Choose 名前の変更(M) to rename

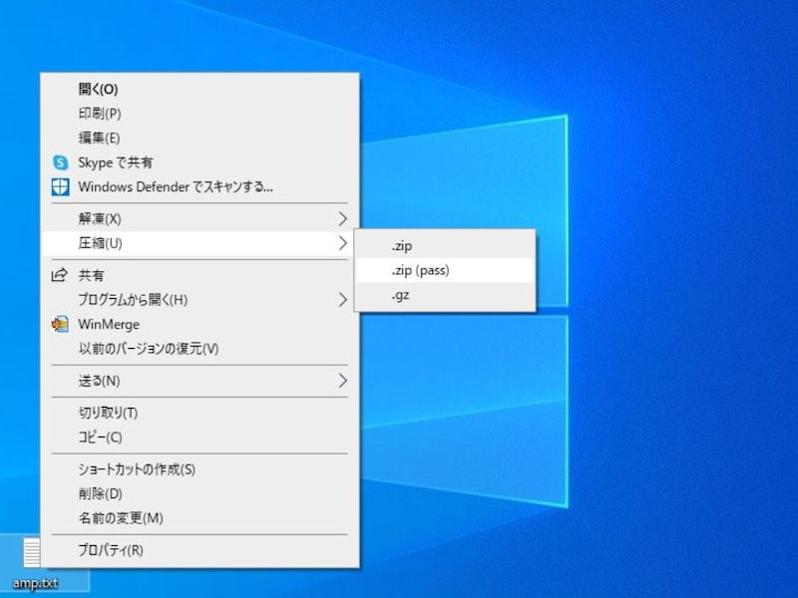pos(199,518)
